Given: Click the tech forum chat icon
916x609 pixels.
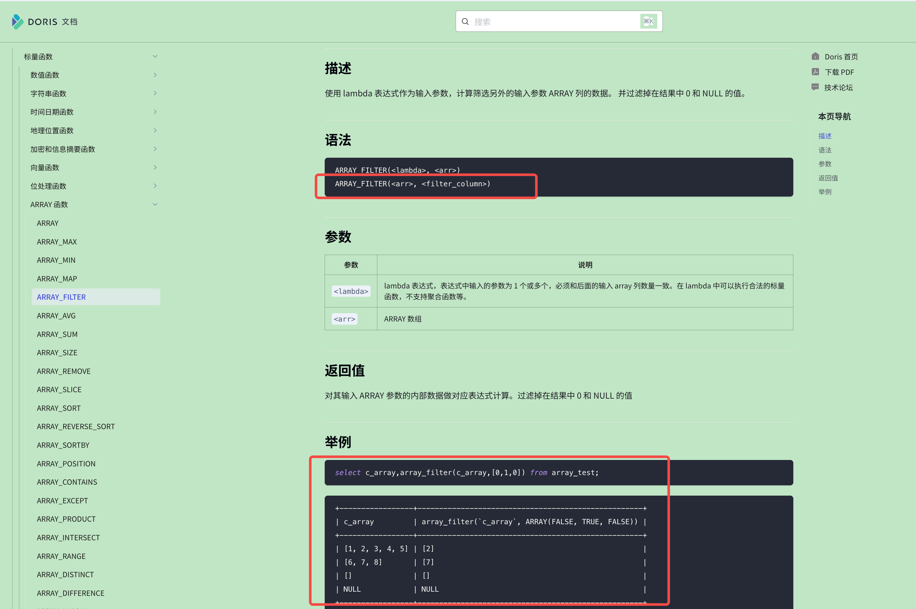Looking at the screenshot, I should [815, 87].
